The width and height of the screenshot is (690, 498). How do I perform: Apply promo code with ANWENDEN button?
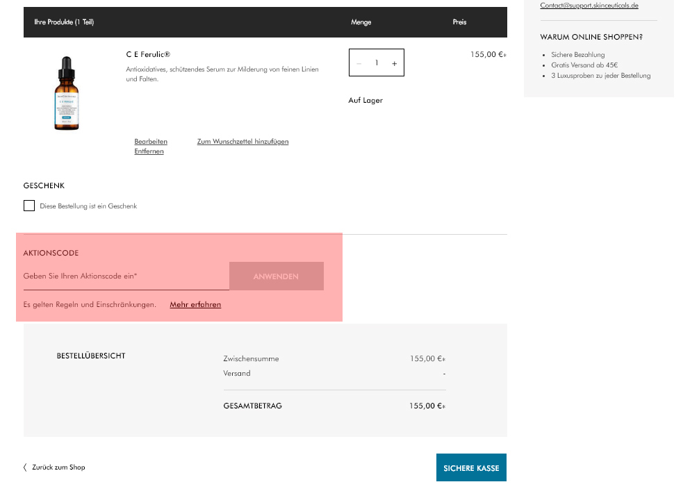(x=277, y=276)
